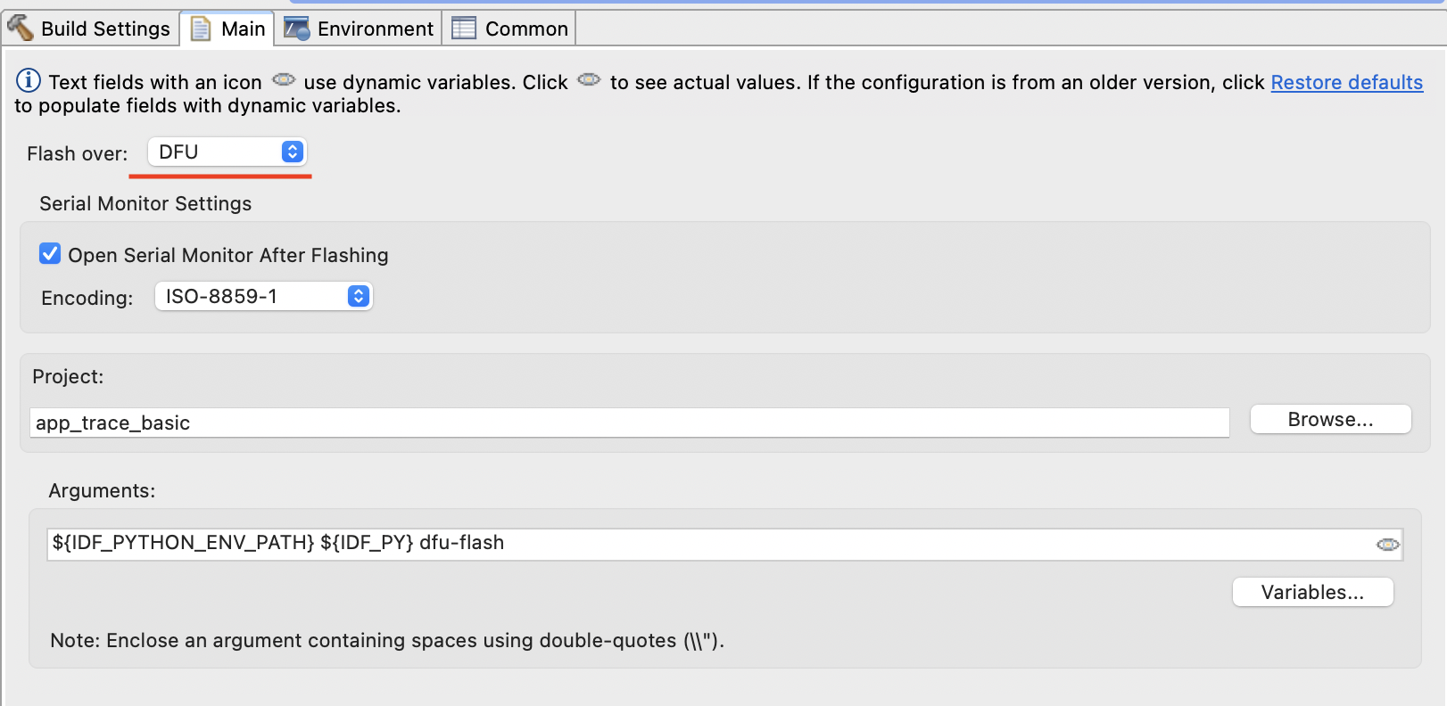Click the eye icon inside the Arguments field

(x=1387, y=545)
